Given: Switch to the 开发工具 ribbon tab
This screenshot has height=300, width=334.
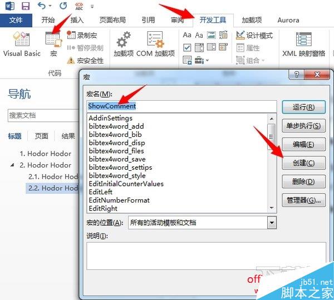Looking at the screenshot, I should point(213,20).
